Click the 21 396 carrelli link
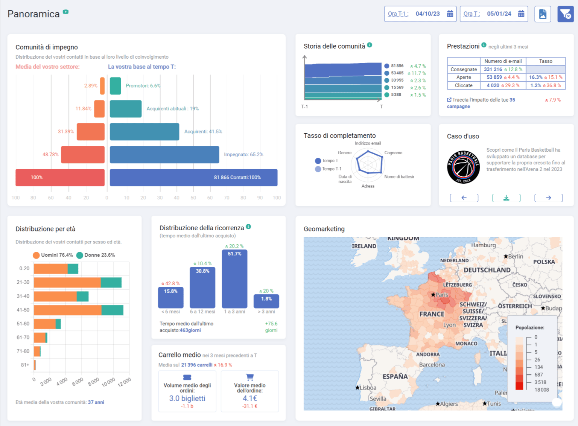The width and height of the screenshot is (578, 426). (x=196, y=365)
